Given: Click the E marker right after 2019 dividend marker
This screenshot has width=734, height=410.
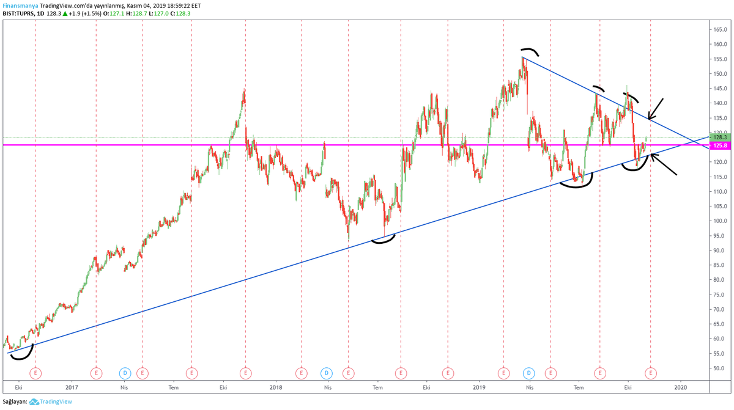Looking at the screenshot, I should 551,372.
